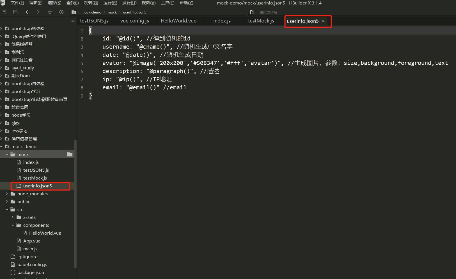Open index.js in the mock folder
Screen dimensions: 456x279
click(x=31, y=162)
